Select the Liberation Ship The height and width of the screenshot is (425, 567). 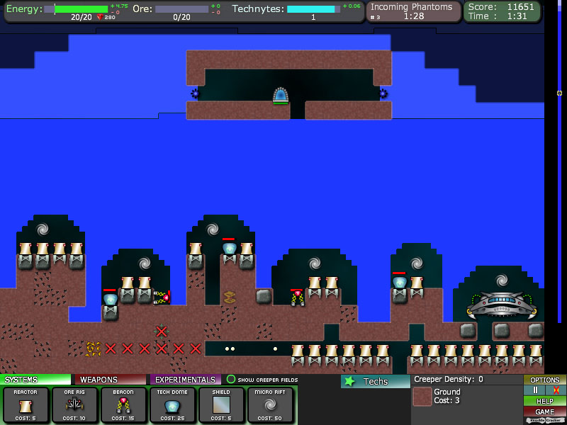501,306
